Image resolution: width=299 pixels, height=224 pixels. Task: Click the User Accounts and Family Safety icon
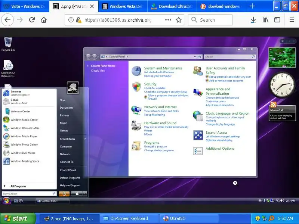[198, 71]
